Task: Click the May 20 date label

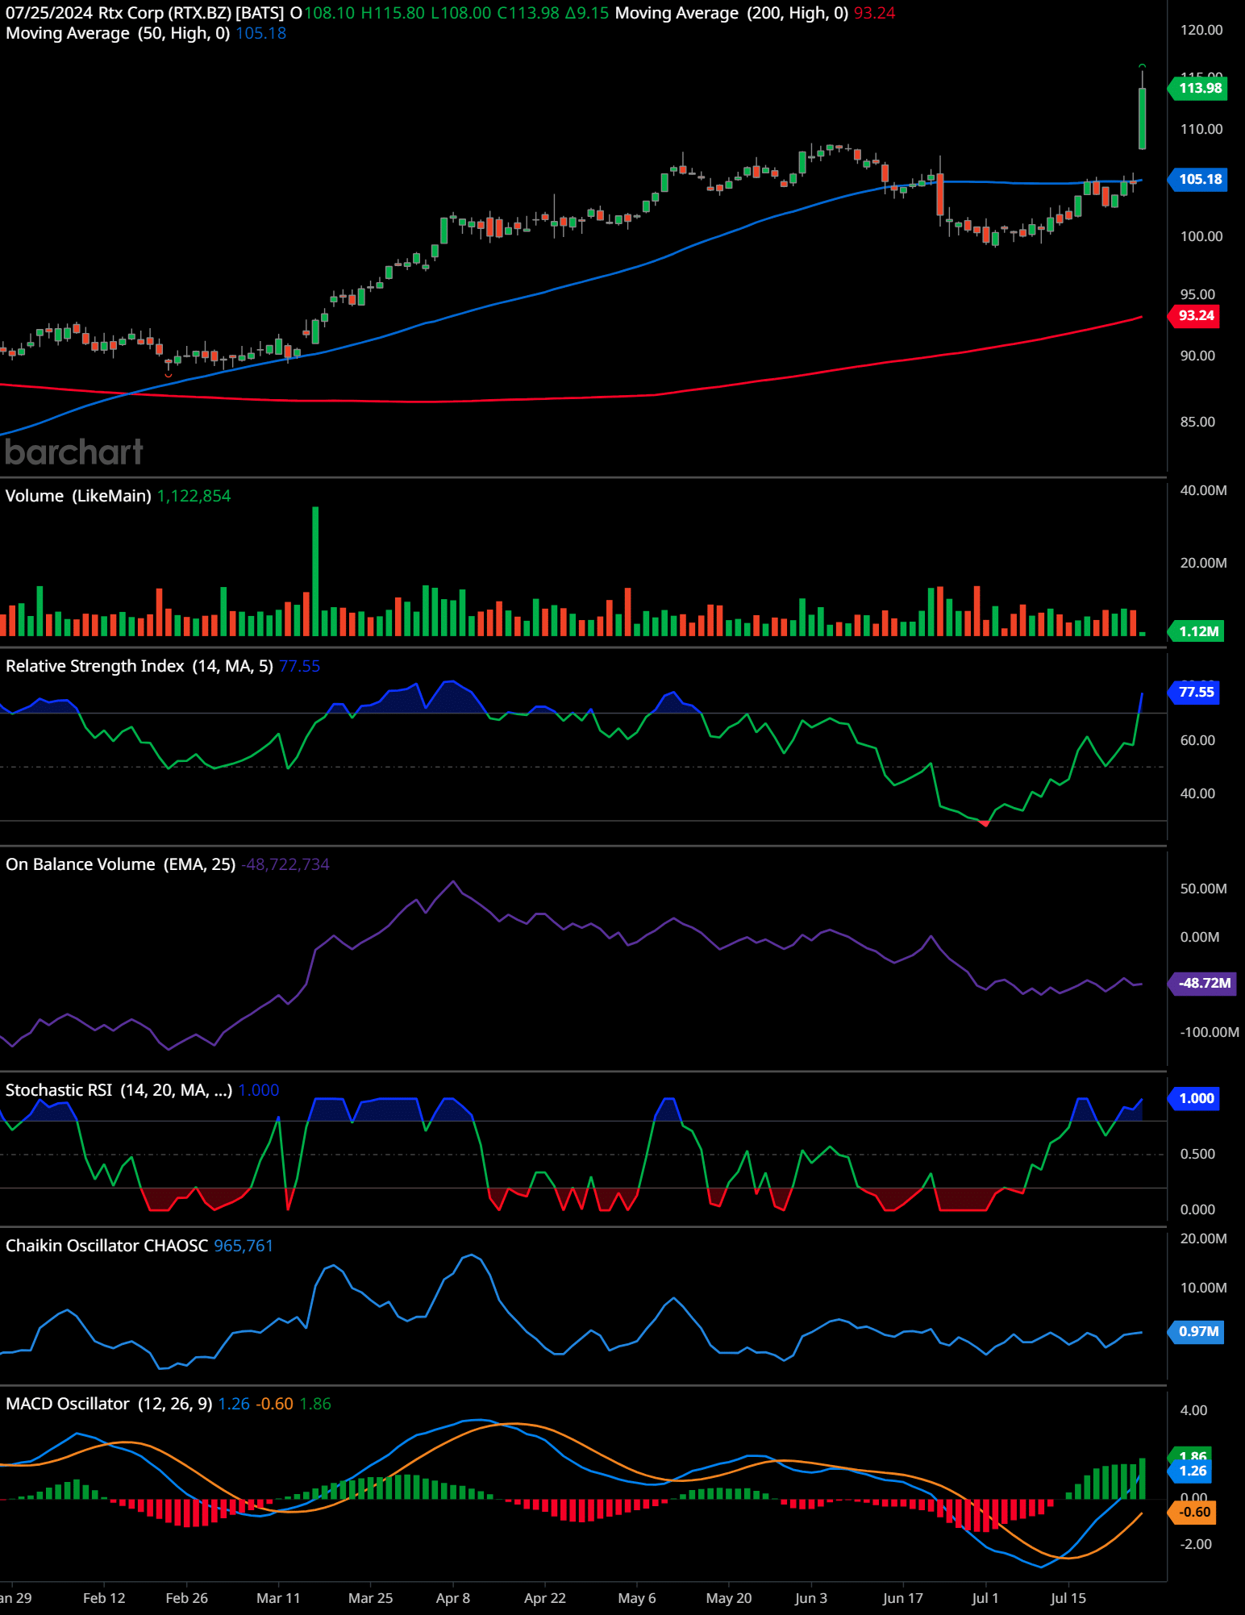Action: tap(729, 1598)
